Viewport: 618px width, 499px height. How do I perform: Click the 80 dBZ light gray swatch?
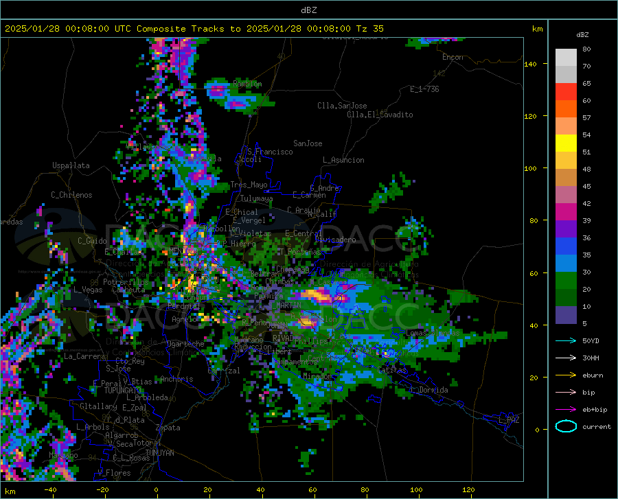[566, 58]
